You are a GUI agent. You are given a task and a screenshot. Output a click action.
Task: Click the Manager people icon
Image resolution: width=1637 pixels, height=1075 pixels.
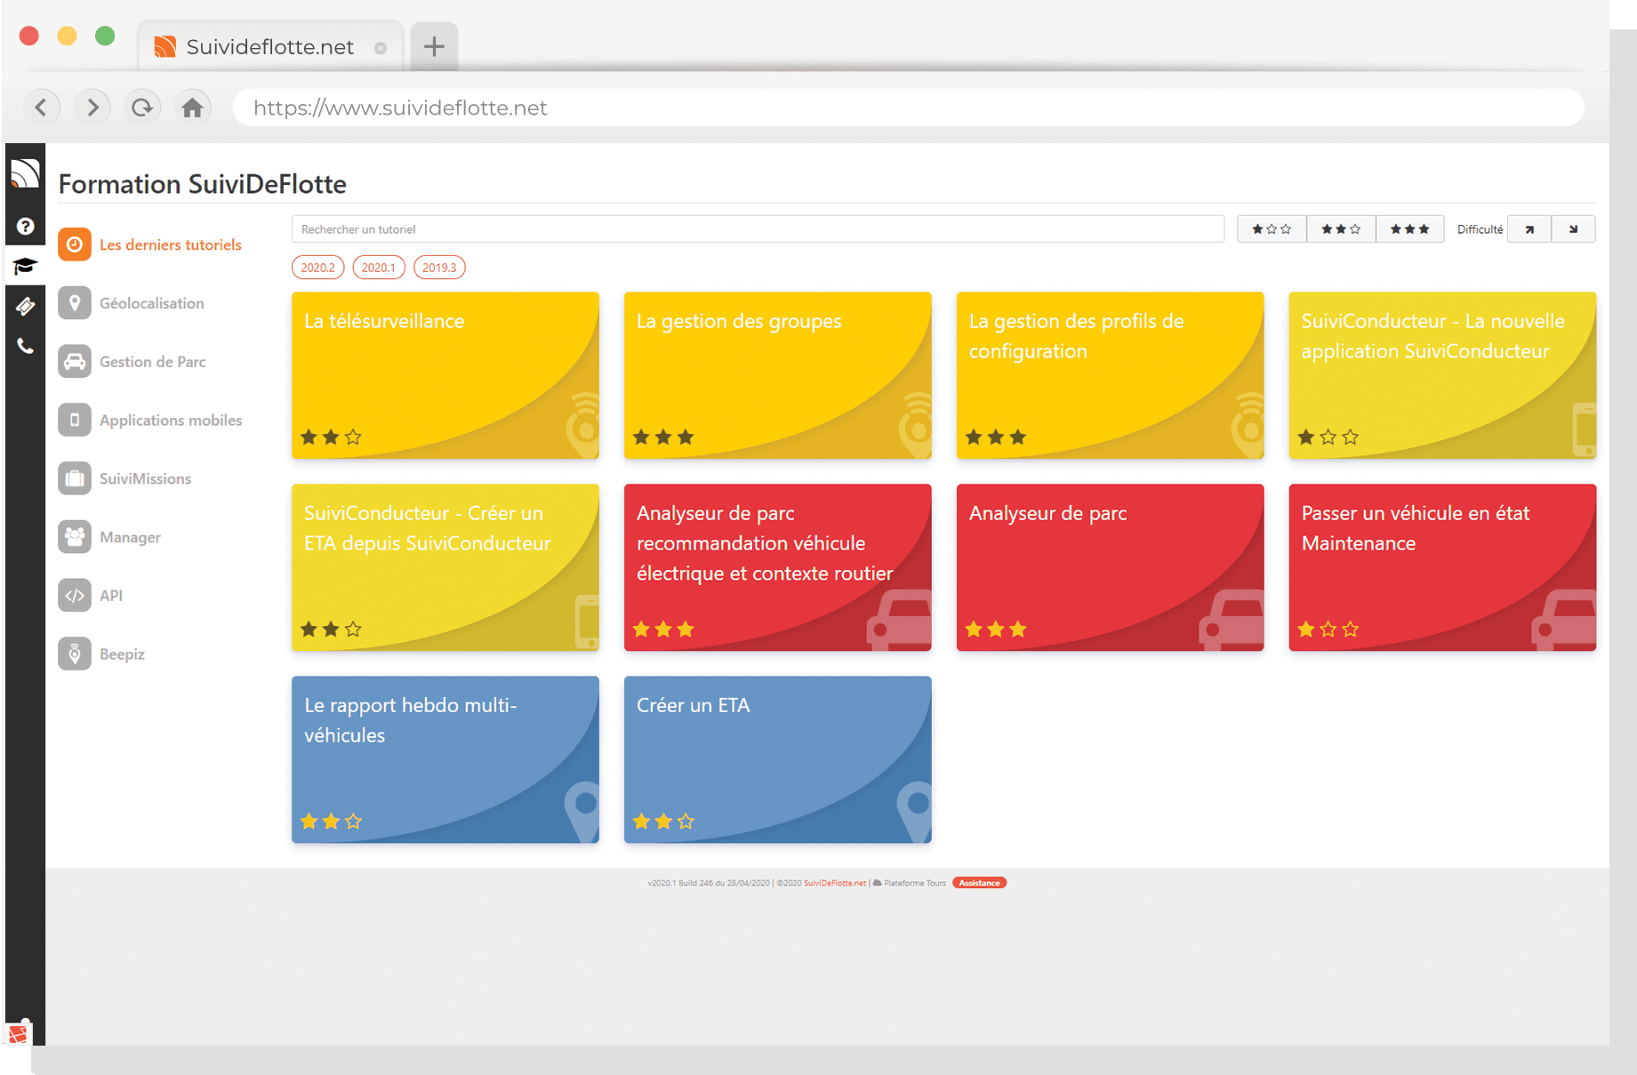tap(75, 537)
